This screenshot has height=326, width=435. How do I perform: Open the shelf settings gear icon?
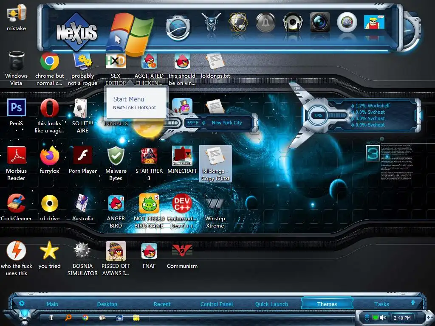[22, 303]
